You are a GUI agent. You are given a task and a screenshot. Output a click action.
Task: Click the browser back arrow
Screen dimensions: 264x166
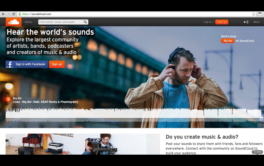(3, 14)
